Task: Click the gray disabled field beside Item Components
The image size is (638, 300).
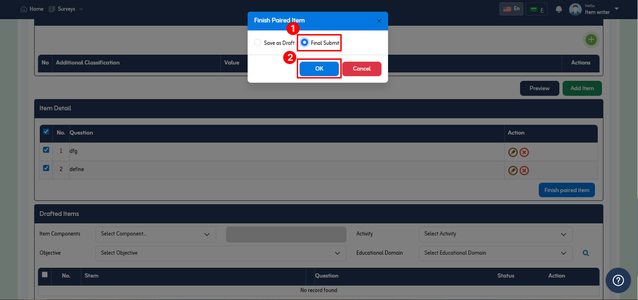Action: pyautogui.click(x=286, y=235)
